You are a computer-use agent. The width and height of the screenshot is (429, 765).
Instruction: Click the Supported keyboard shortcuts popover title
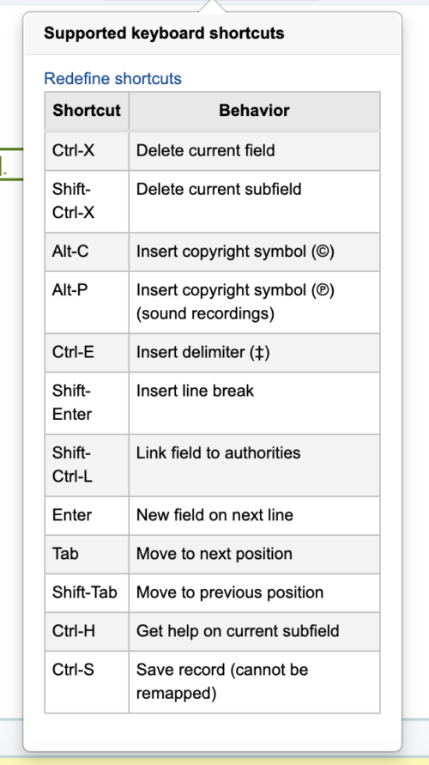(164, 33)
